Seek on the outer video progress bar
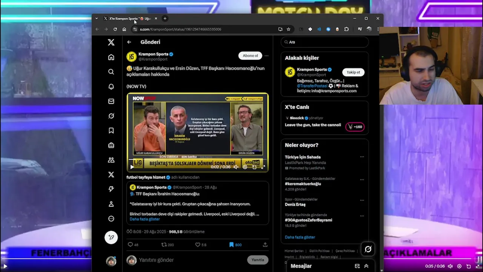This screenshot has height=272, width=483. click(x=241, y=258)
